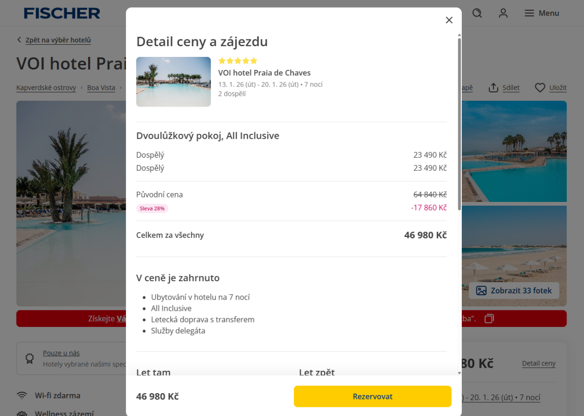Open gallery via Zobrazit 33 fotek
The width and height of the screenshot is (584, 416).
click(x=514, y=290)
